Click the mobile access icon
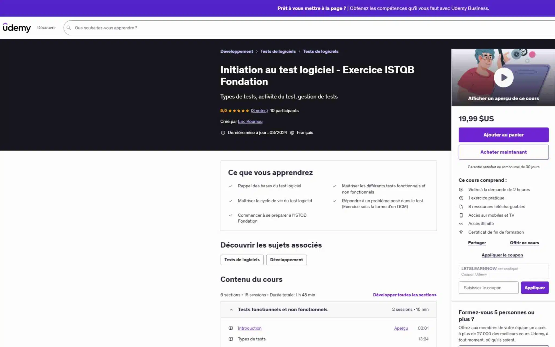This screenshot has height=347, width=555. point(461,215)
